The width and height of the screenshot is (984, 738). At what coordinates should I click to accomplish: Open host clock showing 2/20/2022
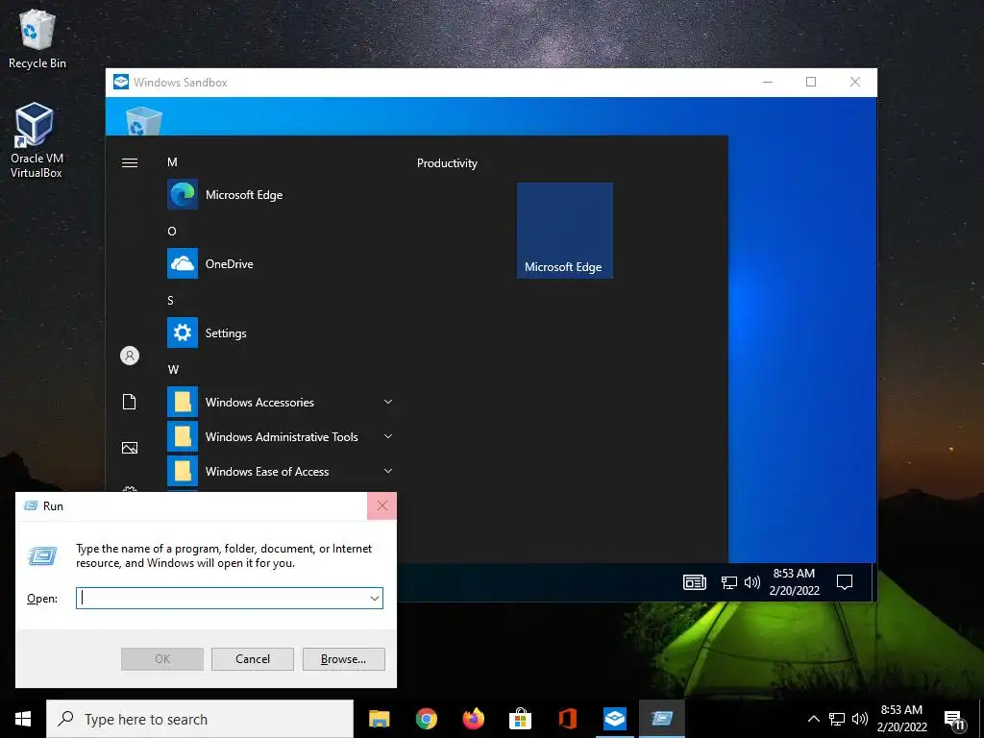pyautogui.click(x=901, y=719)
